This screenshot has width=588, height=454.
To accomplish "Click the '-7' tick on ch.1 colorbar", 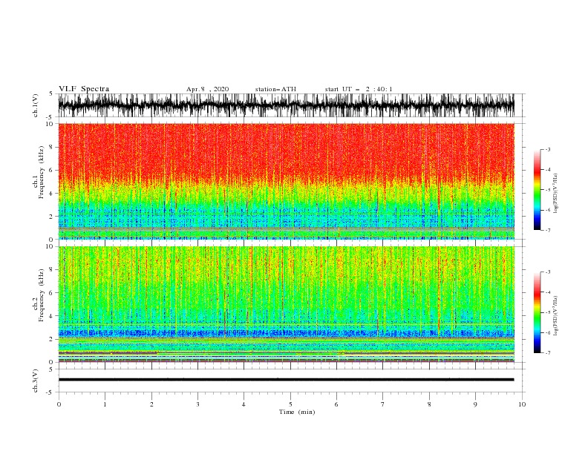I will pyautogui.click(x=547, y=230).
